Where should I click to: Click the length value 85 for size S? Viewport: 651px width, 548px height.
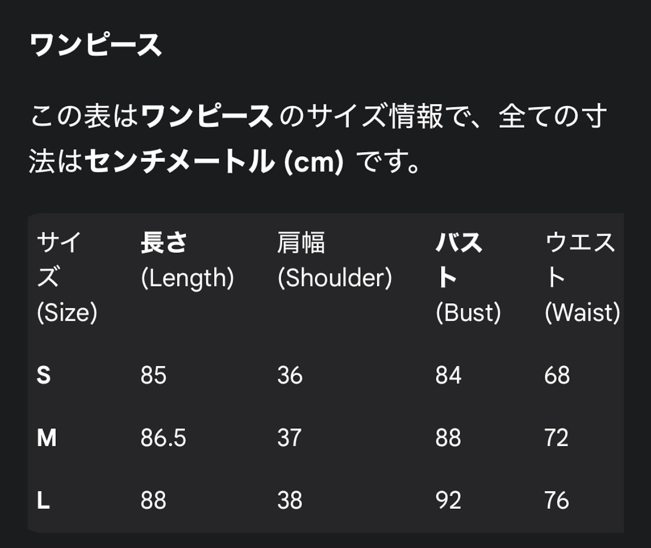(x=154, y=376)
